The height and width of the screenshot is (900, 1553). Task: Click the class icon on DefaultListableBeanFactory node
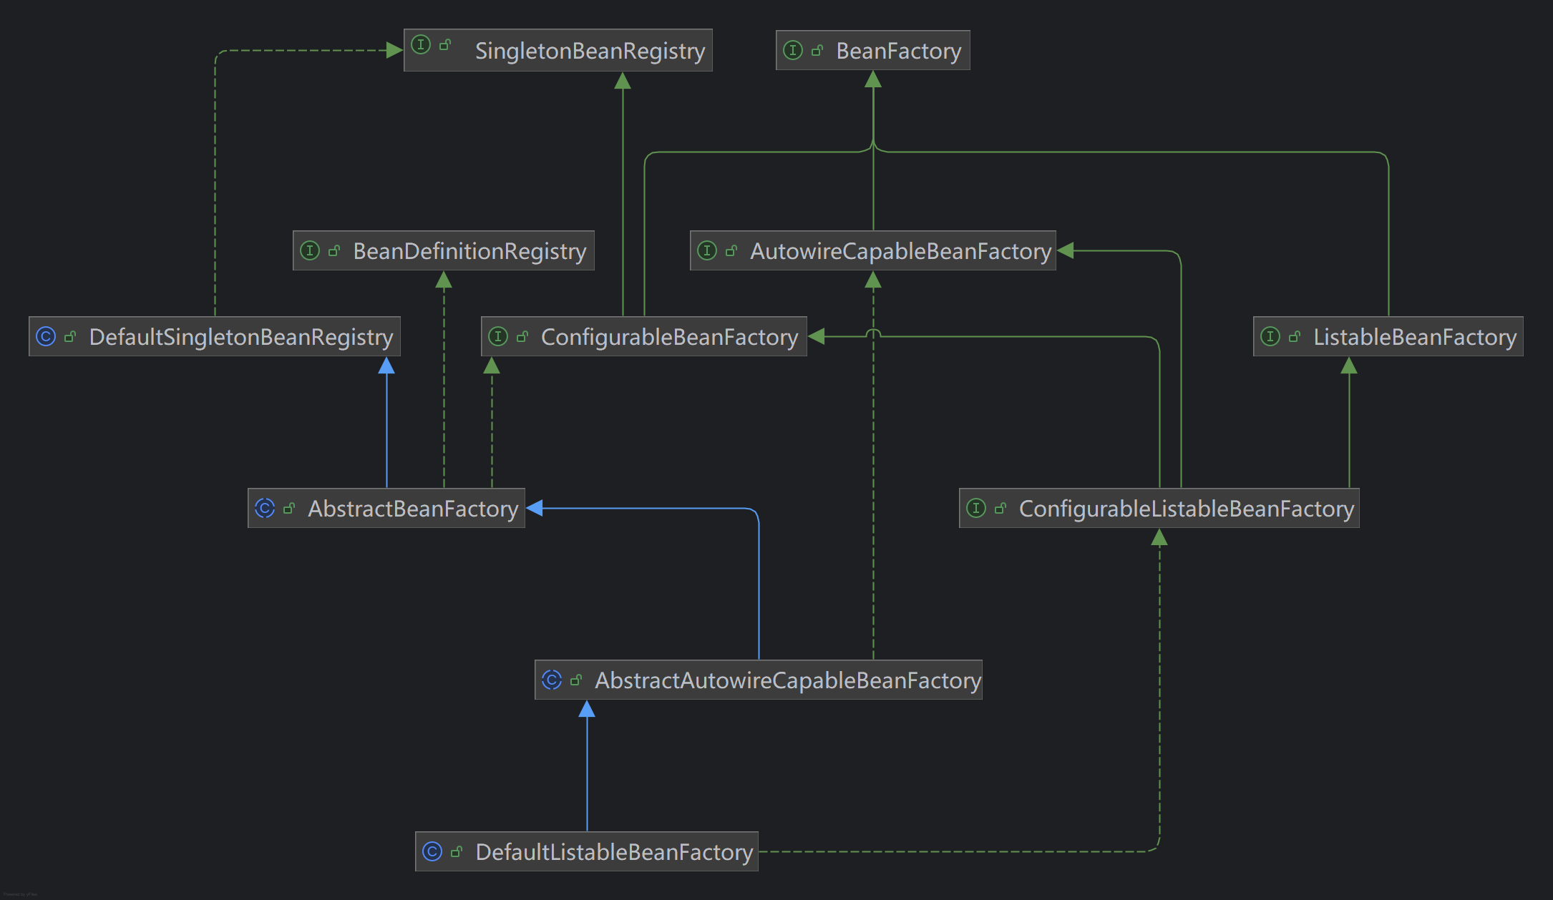coord(432,851)
